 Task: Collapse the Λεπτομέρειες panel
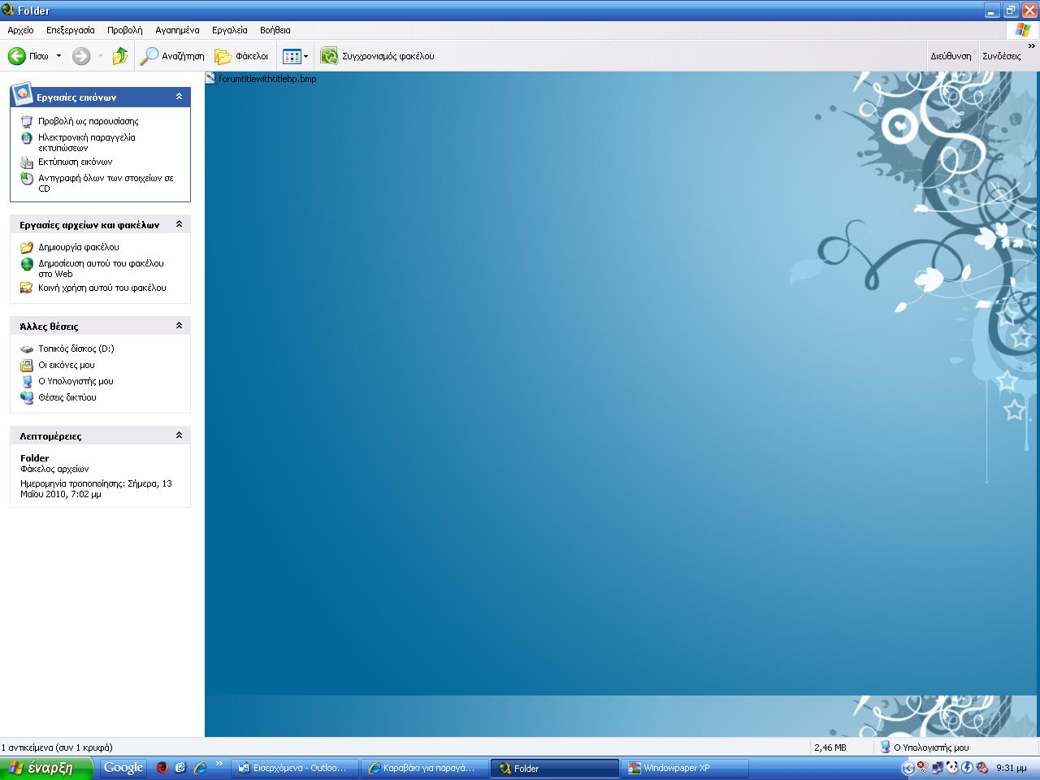pyautogui.click(x=179, y=435)
